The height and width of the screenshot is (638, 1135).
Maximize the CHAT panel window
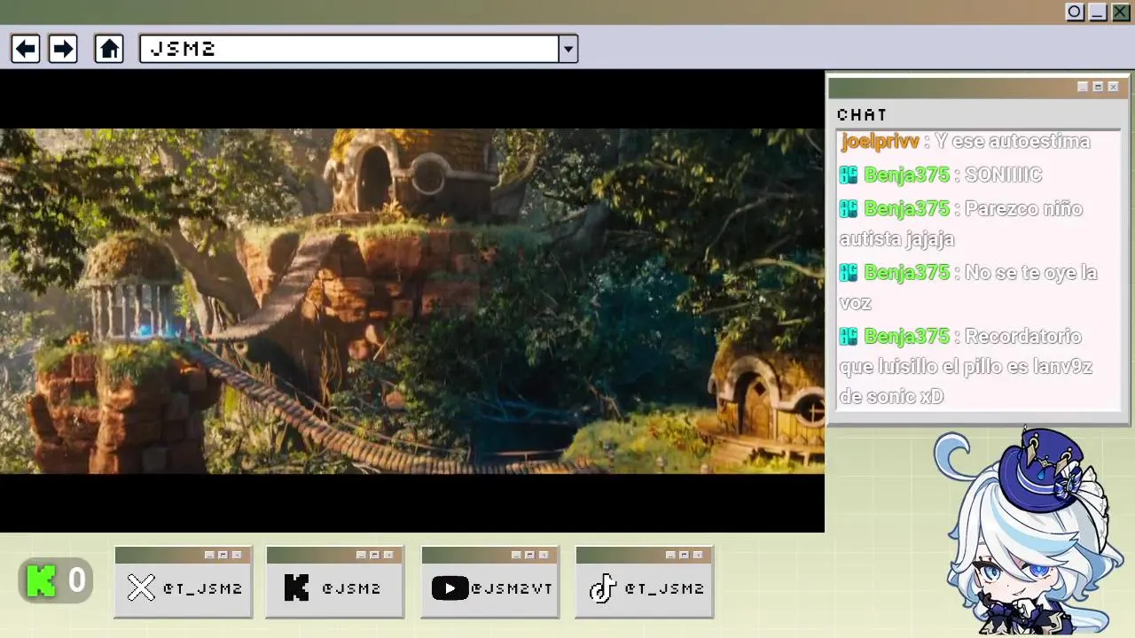click(x=1098, y=87)
